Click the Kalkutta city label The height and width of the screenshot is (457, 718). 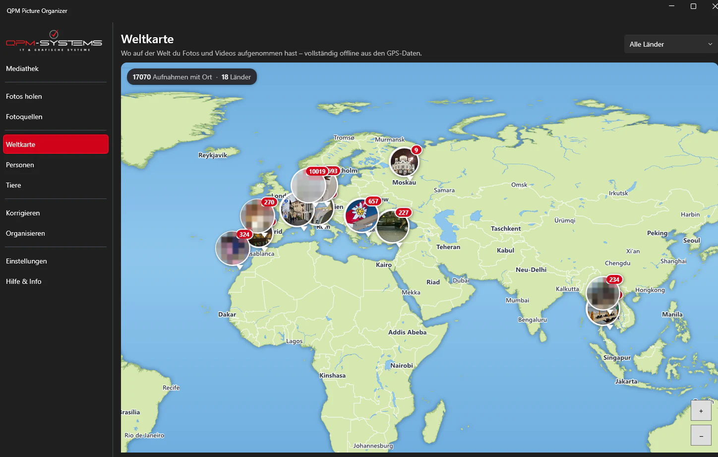pos(568,289)
